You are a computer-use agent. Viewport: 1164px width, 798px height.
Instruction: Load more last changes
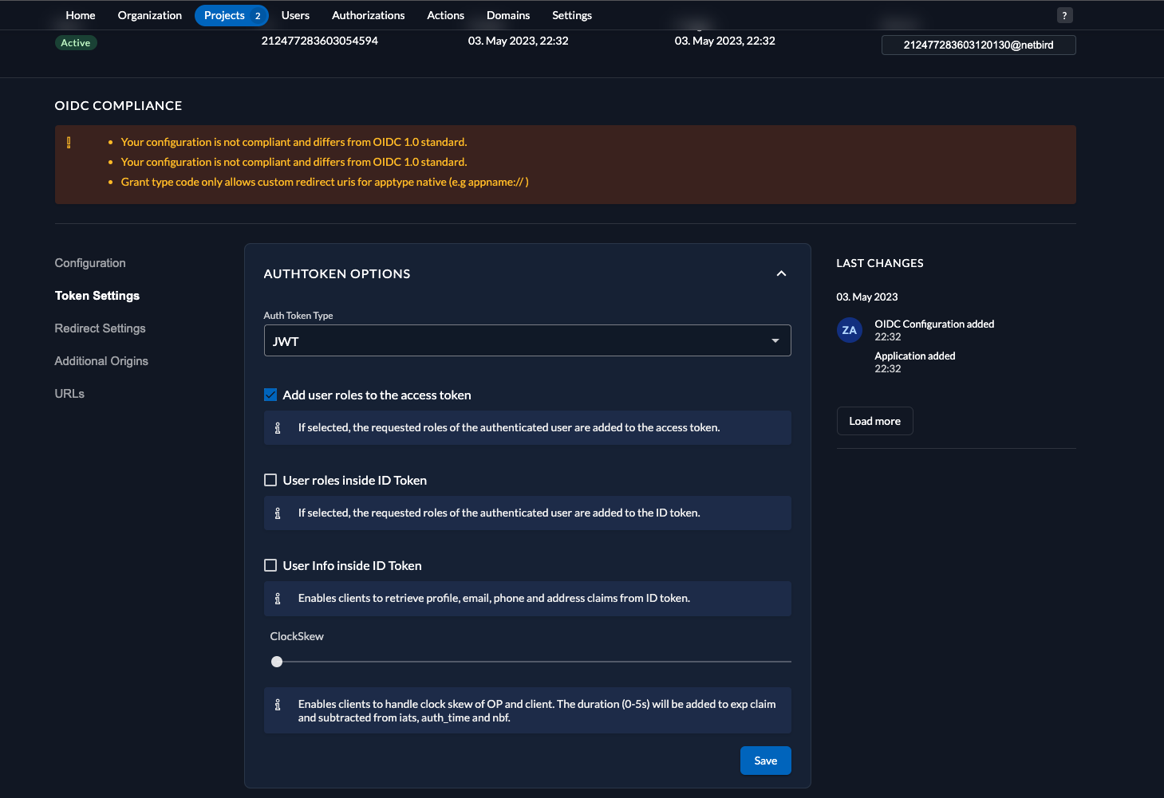click(x=874, y=421)
